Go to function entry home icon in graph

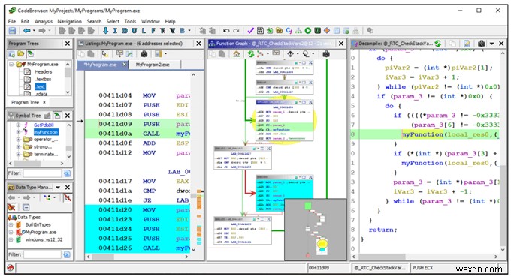coord(237,54)
